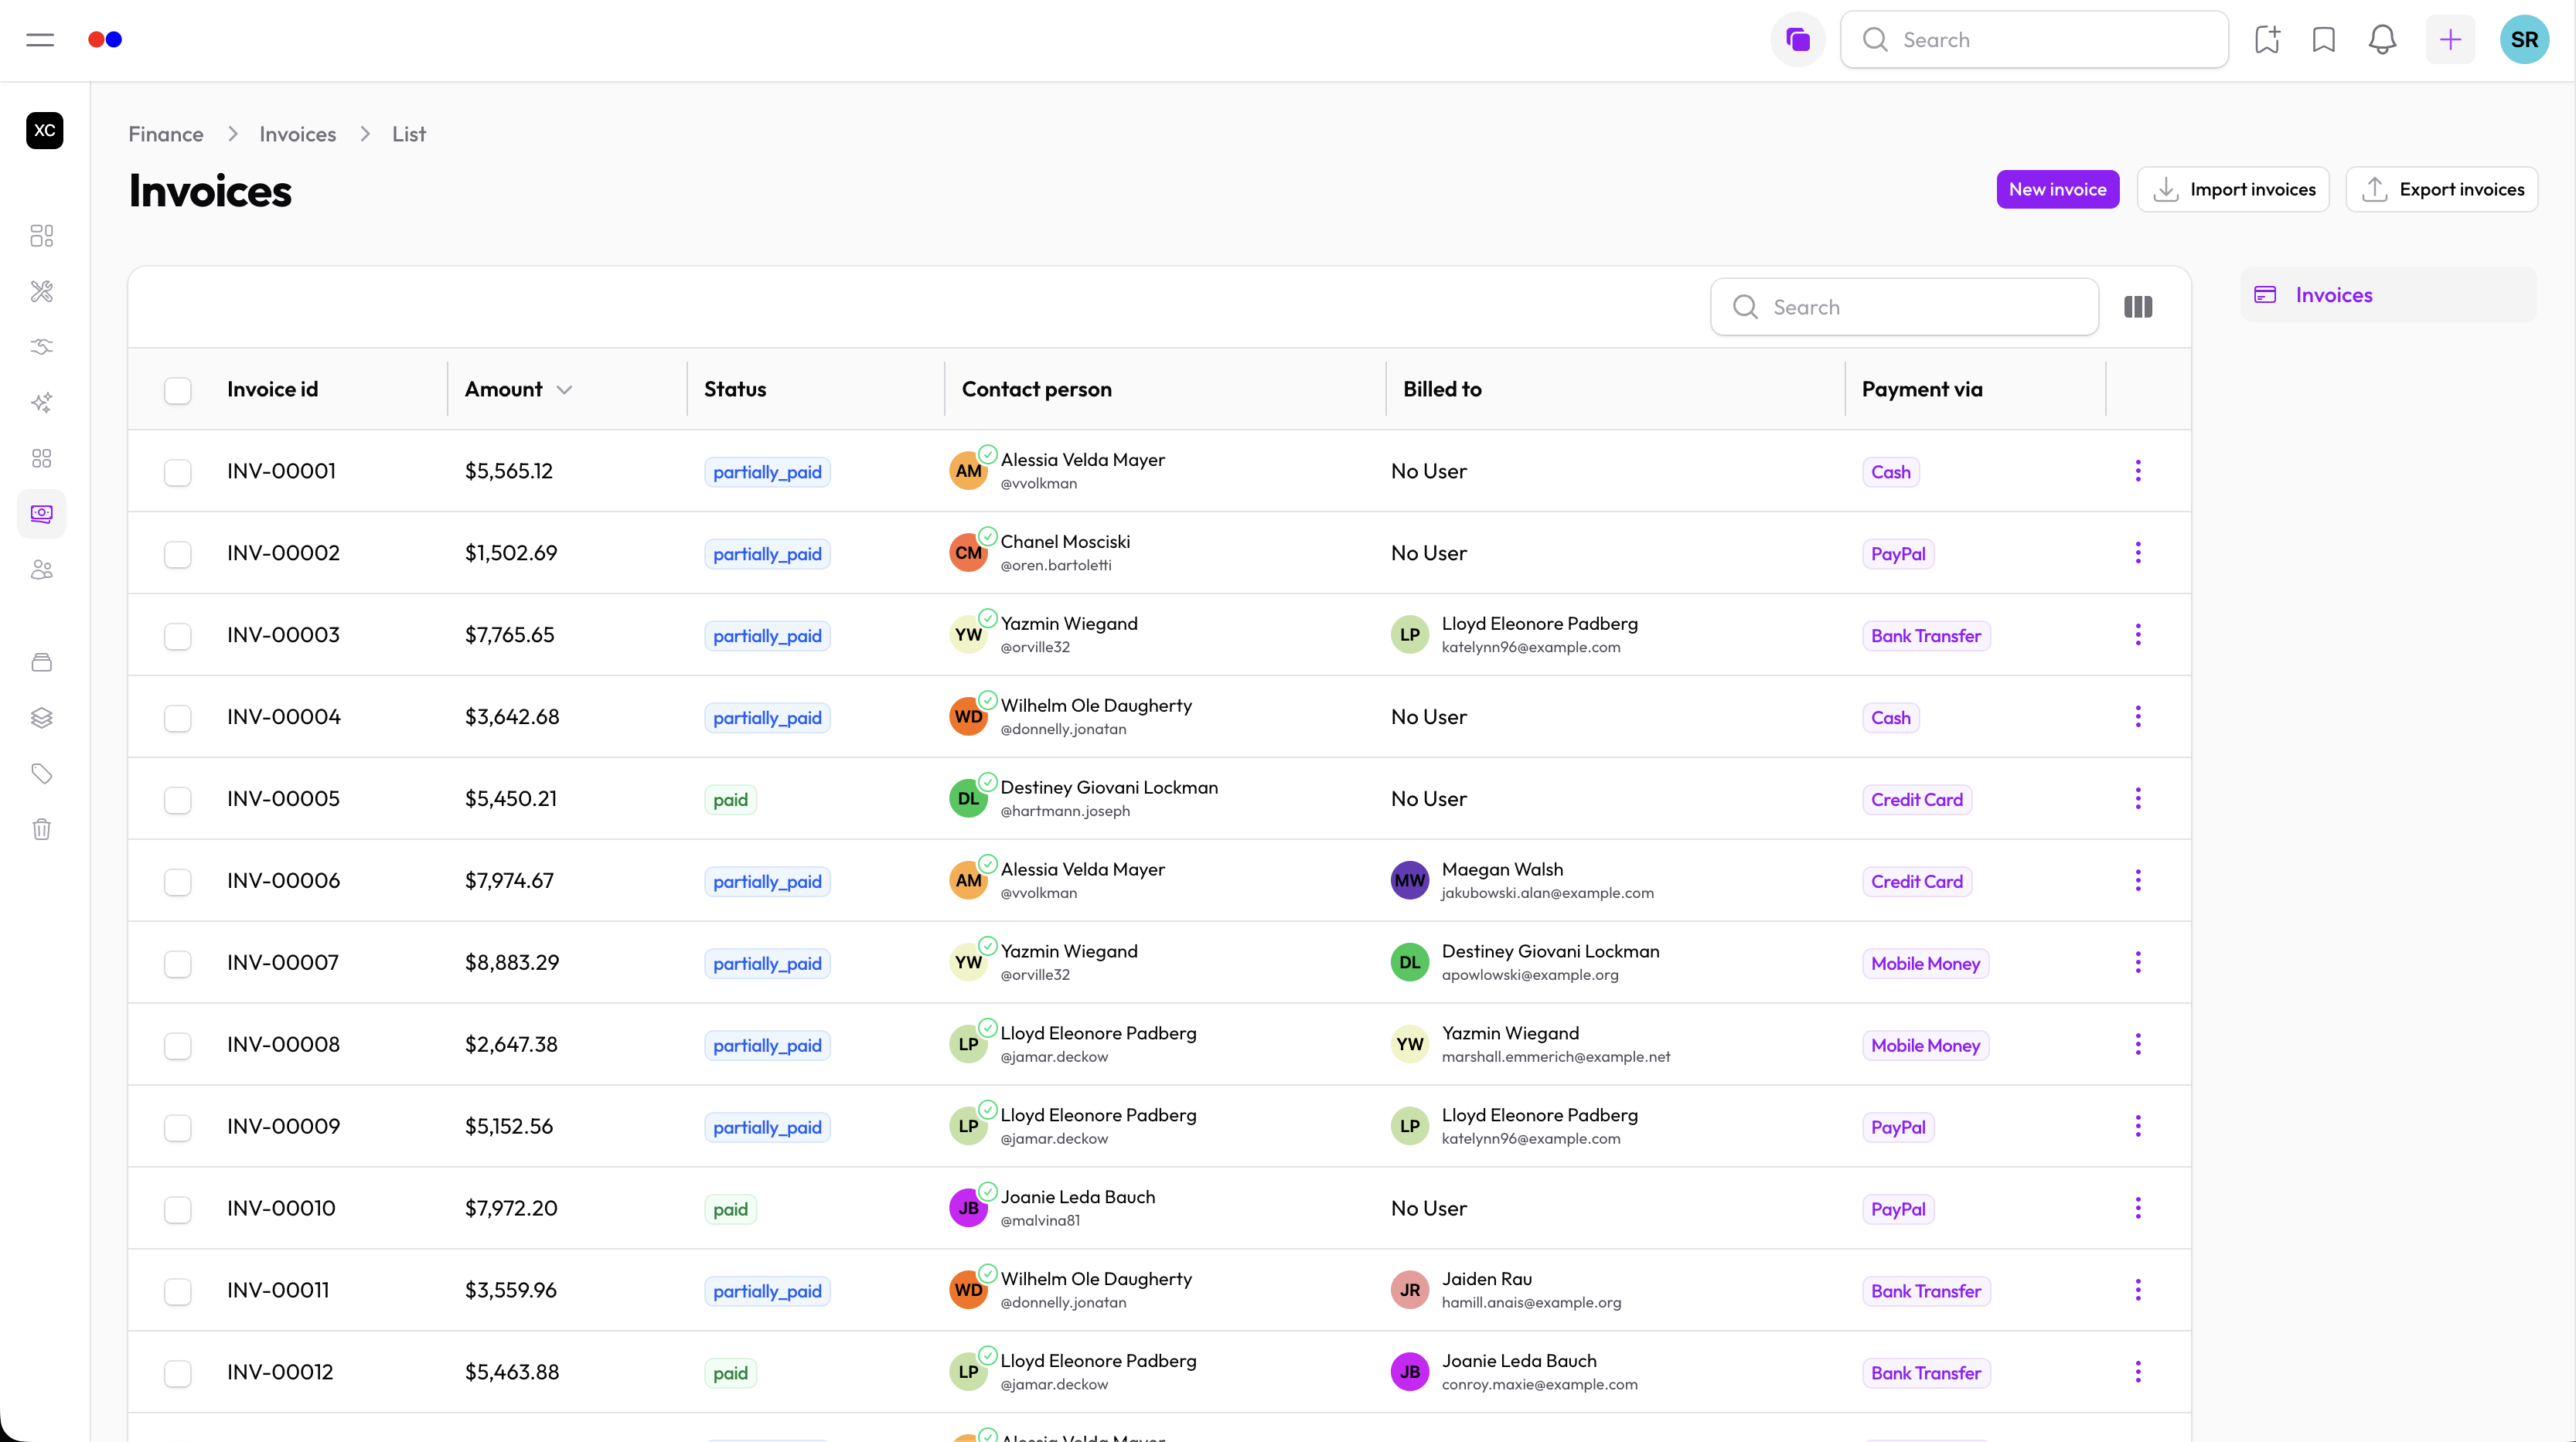This screenshot has width=2576, height=1442.
Task: Open row actions for INV-00012
Action: pyautogui.click(x=2138, y=1372)
